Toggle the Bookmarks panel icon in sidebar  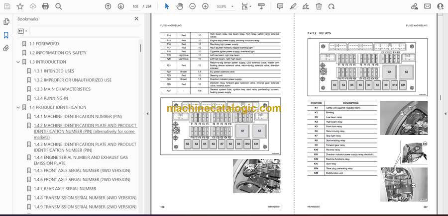click(x=6, y=35)
